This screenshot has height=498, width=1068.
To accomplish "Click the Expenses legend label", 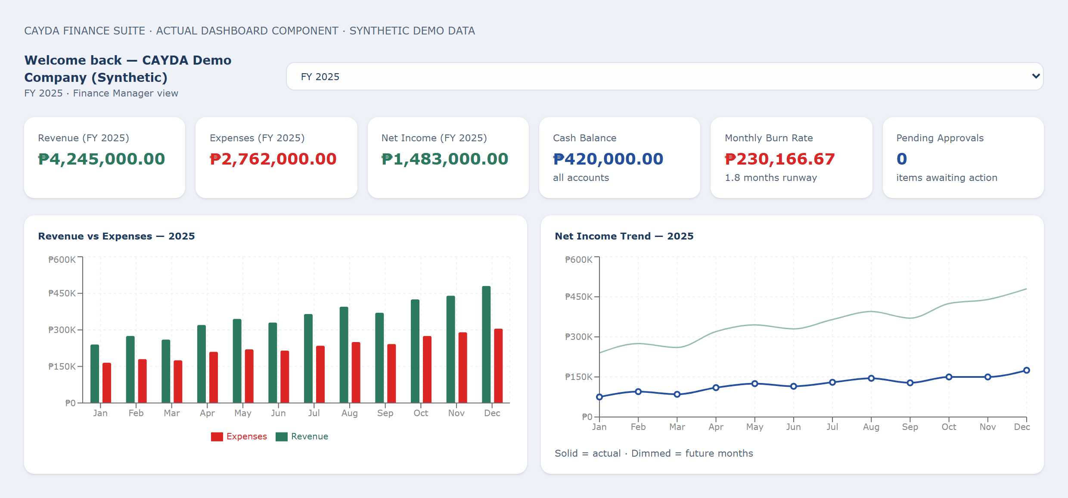I will coord(246,436).
